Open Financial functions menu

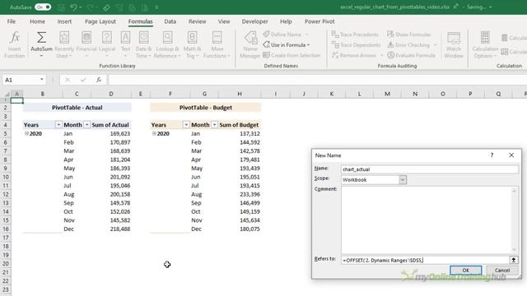[x=86, y=44]
